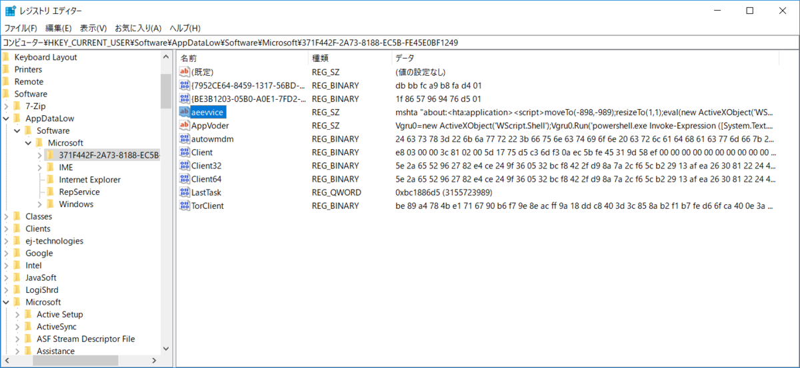This screenshot has height=368, width=800.
Task: Expand the LogiShrd key
Action: [6, 289]
